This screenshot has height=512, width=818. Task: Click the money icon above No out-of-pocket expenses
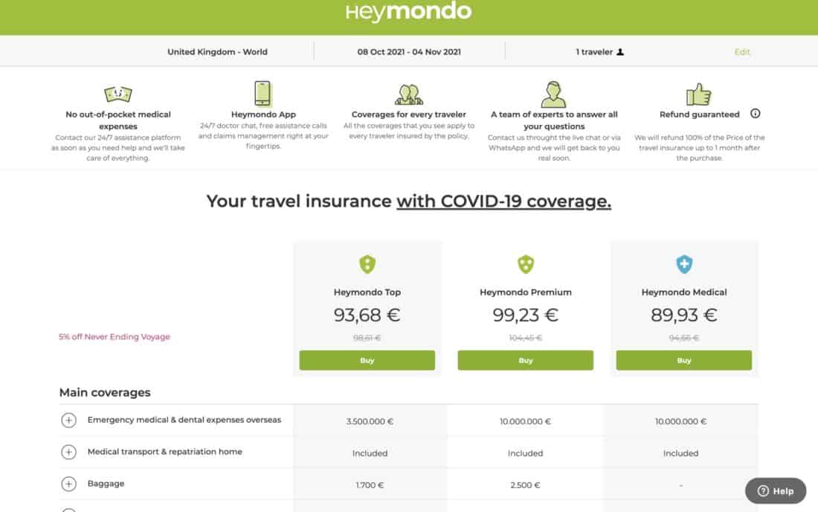pyautogui.click(x=118, y=94)
